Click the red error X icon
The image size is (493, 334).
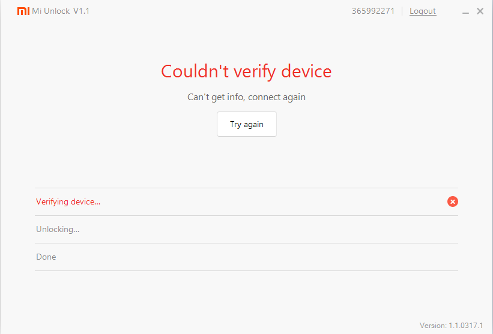tap(453, 201)
